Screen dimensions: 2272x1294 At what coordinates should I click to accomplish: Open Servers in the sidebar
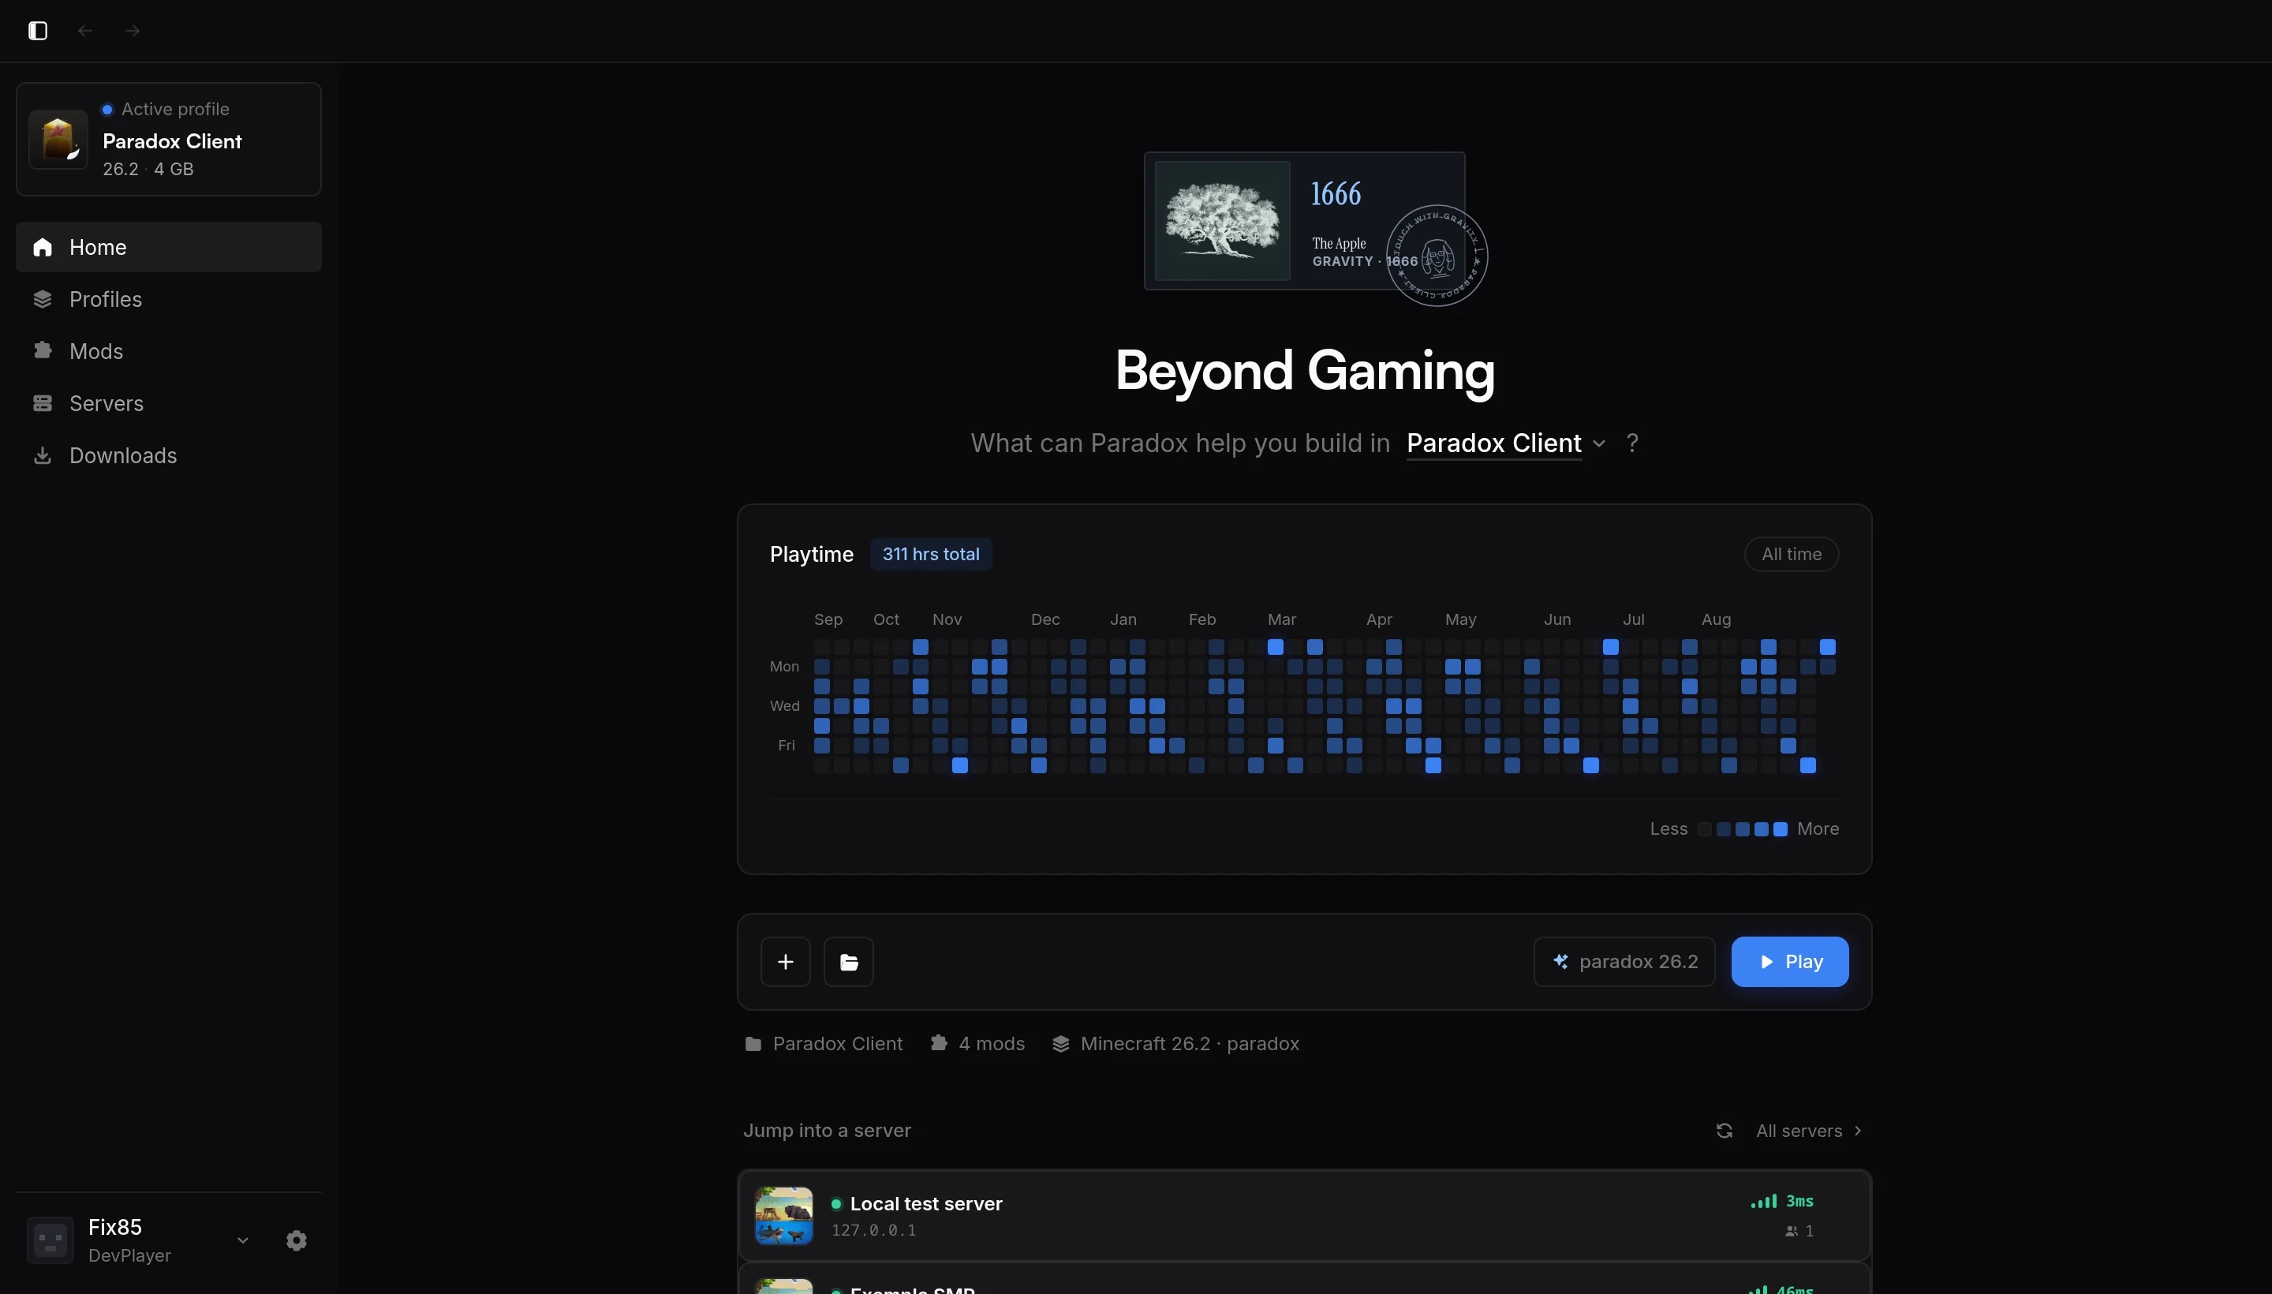tap(169, 403)
